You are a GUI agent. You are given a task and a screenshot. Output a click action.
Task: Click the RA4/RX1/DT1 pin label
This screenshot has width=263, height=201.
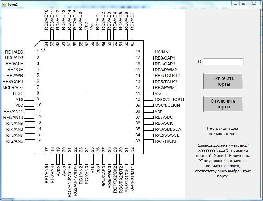tap(132, 180)
